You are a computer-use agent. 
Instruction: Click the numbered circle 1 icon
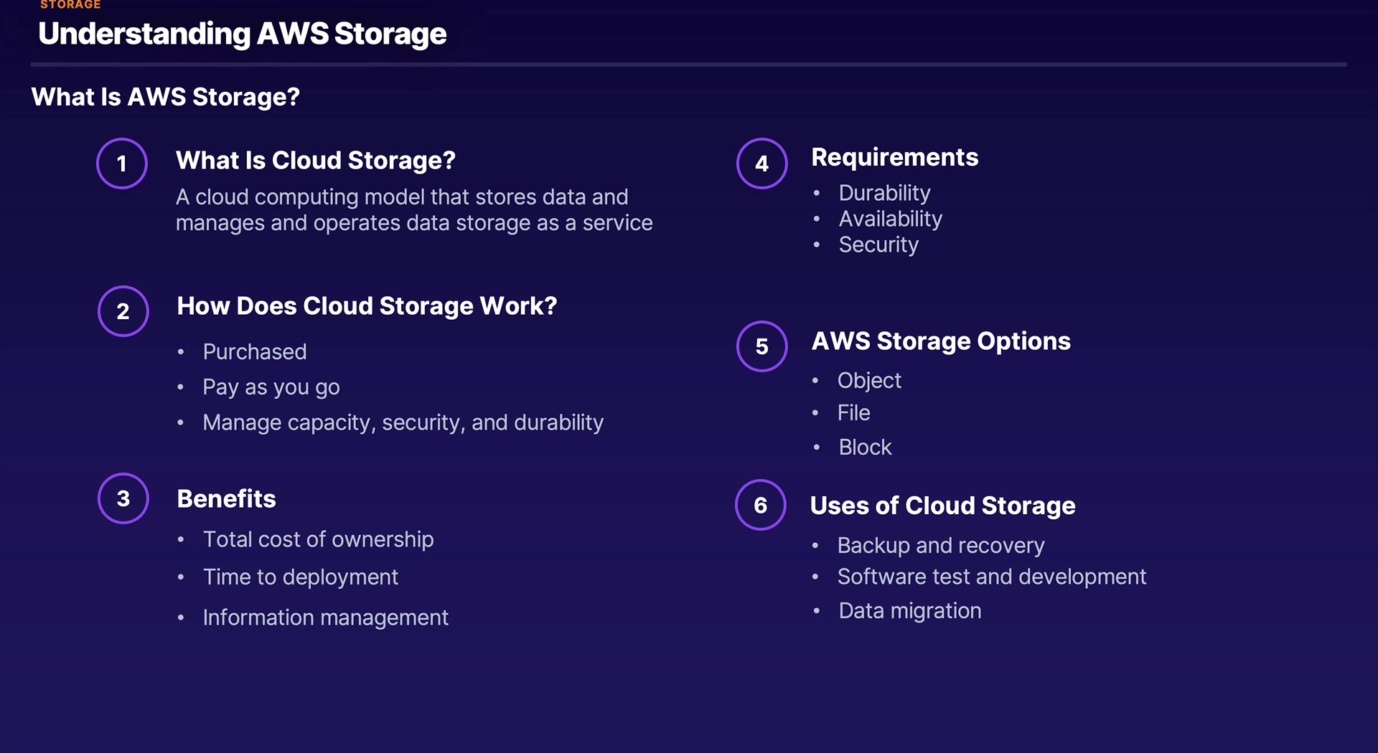pyautogui.click(x=122, y=164)
